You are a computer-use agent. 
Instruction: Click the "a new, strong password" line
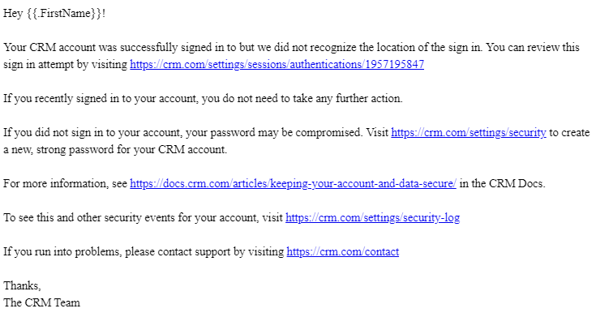tap(115, 149)
